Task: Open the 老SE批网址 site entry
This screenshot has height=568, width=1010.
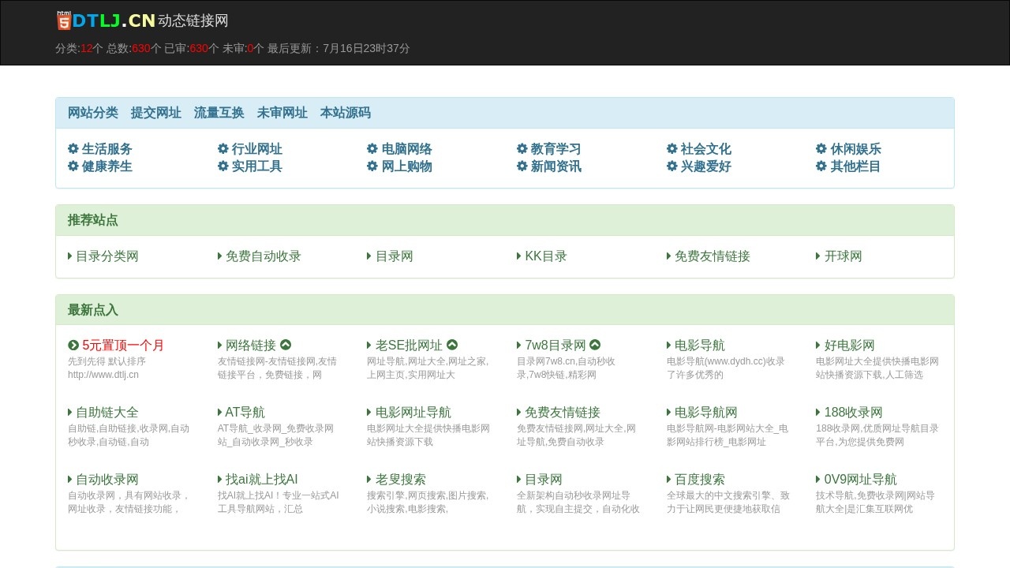Action: 409,345
